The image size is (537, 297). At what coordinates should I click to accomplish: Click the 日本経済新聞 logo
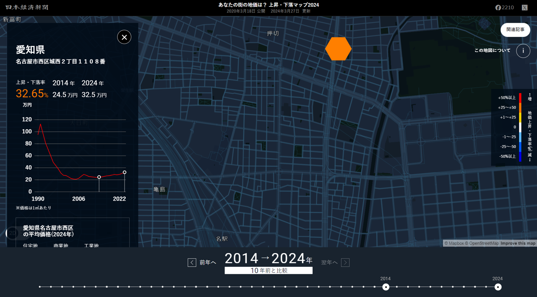(27, 8)
